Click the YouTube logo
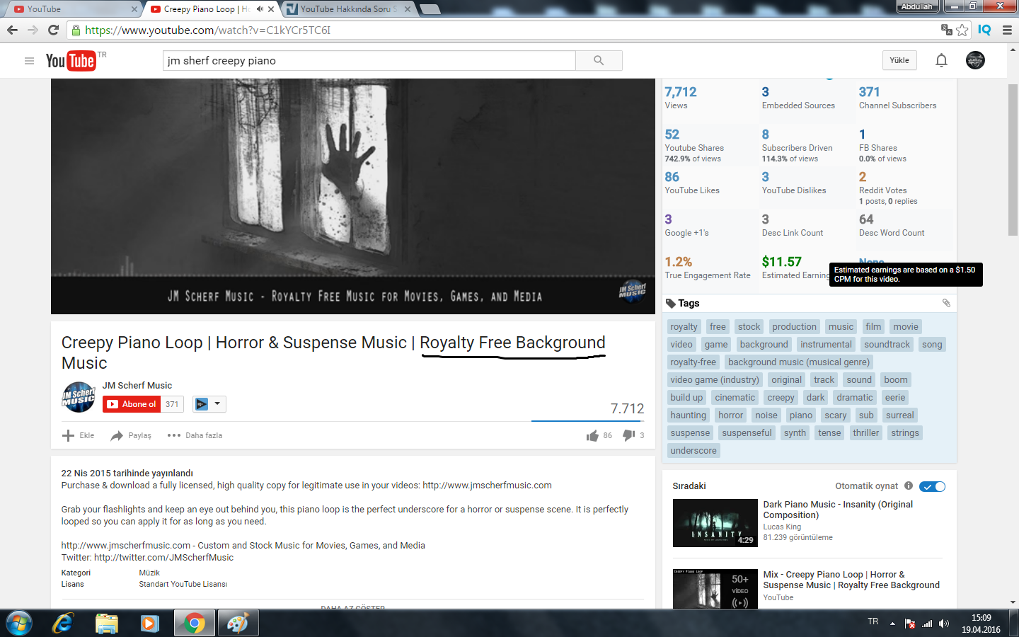This screenshot has height=637, width=1019. (71, 61)
